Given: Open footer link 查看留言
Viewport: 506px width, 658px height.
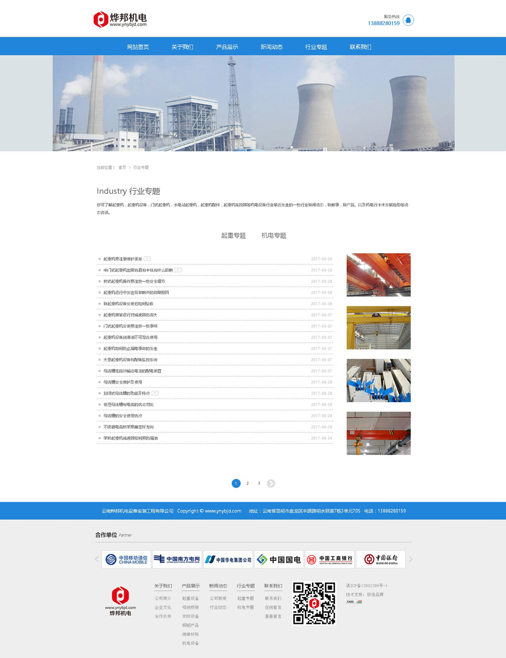Looking at the screenshot, I should [x=273, y=616].
